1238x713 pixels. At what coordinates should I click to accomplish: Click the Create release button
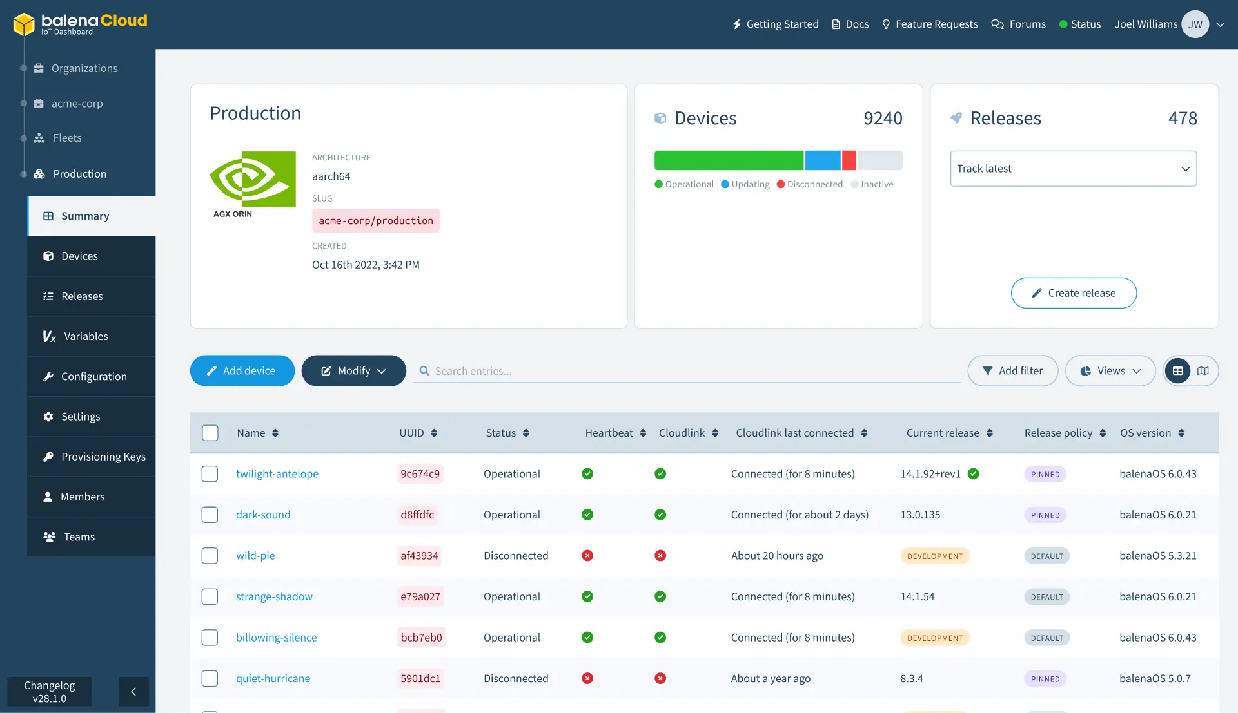pos(1074,293)
